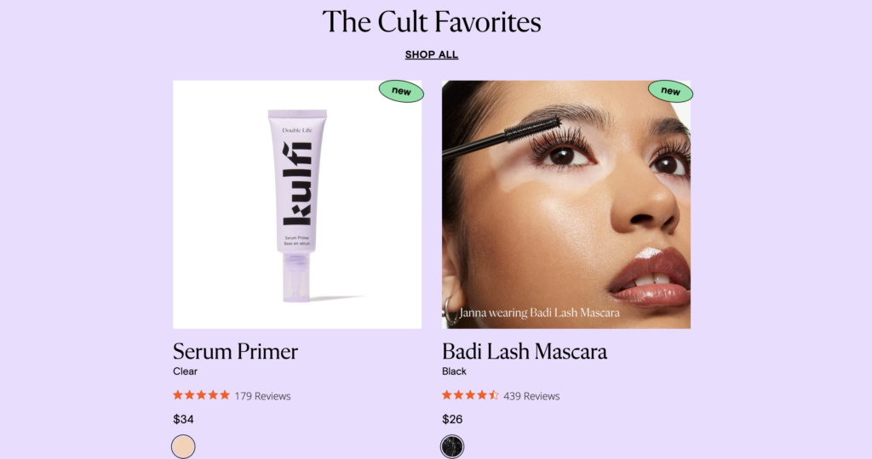The width and height of the screenshot is (872, 459).
Task: Select the Clear shade swatch
Action: click(183, 446)
